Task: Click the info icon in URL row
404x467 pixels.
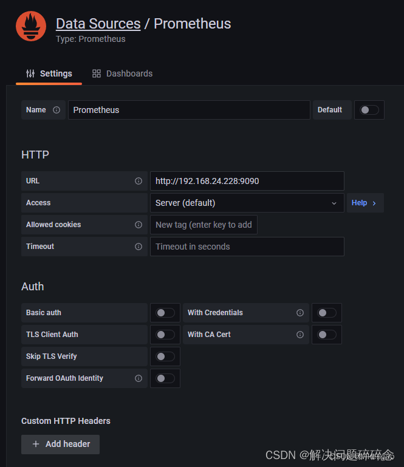Action: click(139, 181)
